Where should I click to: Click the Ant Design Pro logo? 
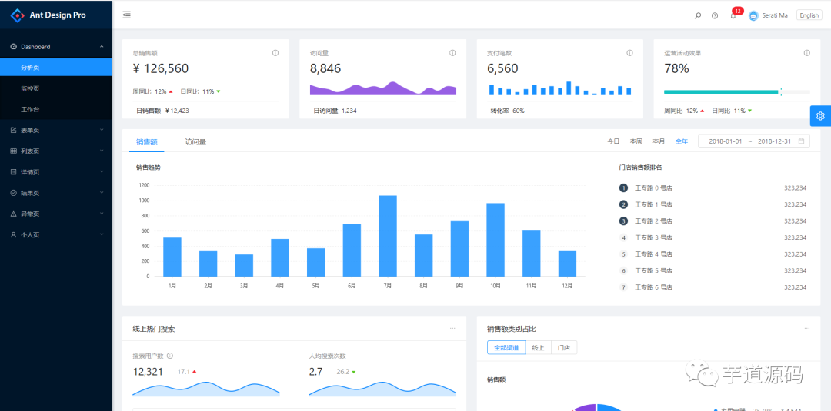pyautogui.click(x=18, y=15)
